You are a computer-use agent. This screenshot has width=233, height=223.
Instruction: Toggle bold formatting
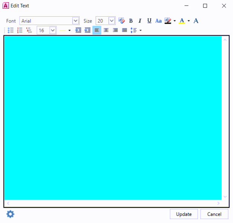coord(131,21)
